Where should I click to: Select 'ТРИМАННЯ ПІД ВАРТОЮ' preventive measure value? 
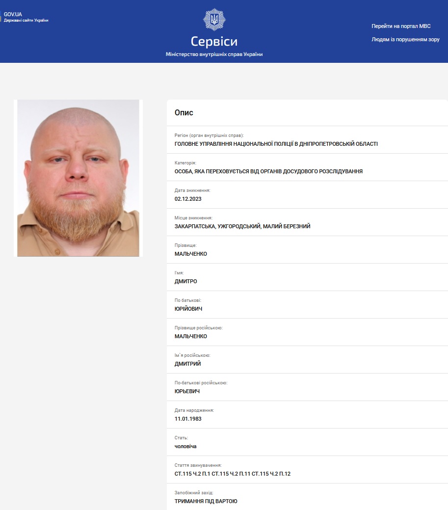pyautogui.click(x=206, y=501)
